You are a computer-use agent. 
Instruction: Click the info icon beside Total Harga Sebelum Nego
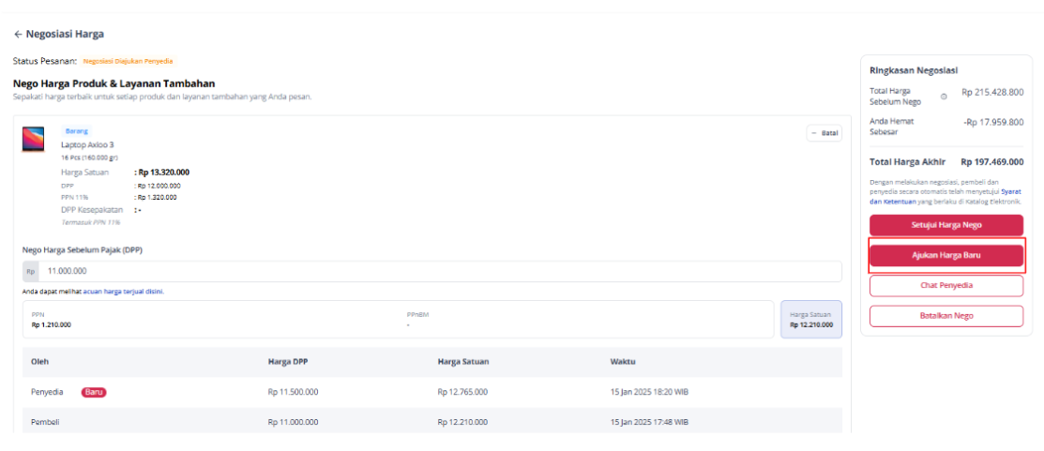click(944, 97)
